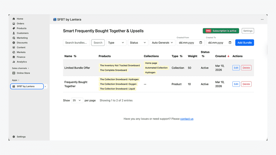The image size is (276, 155).
Task: Click the Automated Collection tag
Action: click(156, 68)
